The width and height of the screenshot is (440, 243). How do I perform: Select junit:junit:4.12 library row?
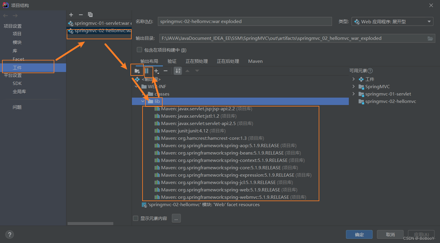190,131
